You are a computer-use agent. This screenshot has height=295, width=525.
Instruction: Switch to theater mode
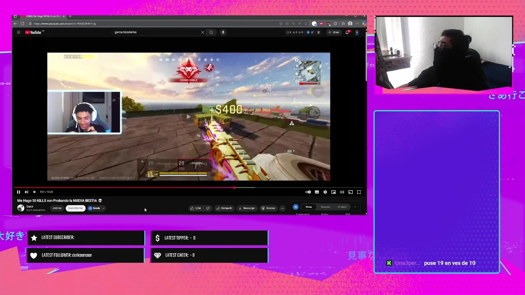pos(342,192)
